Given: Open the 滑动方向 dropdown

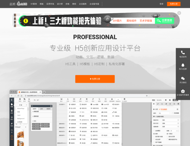Looking at the screenshot, I should point(170,120).
